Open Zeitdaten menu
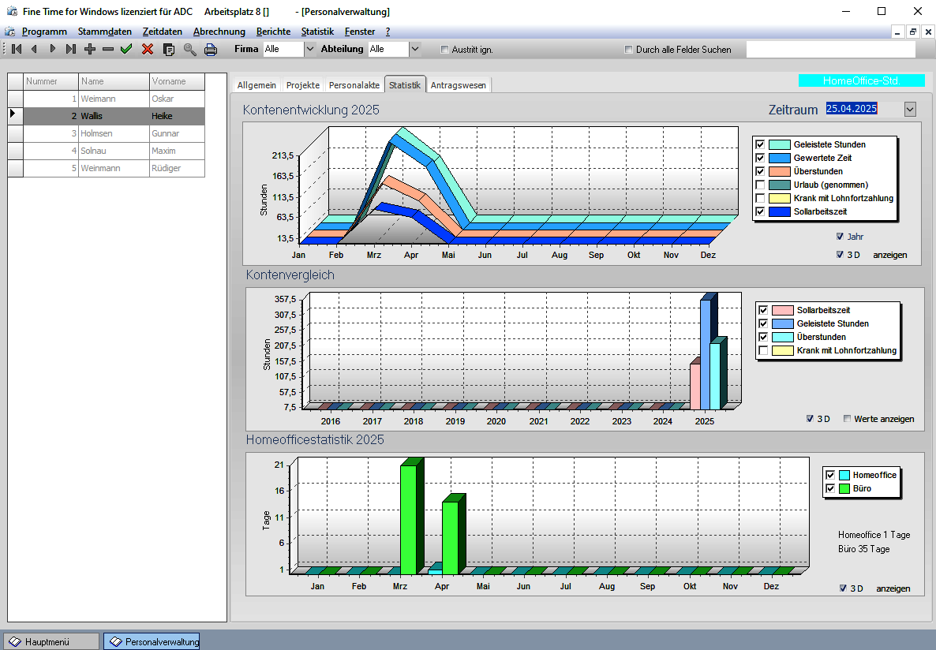Screen dimensions: 936x650 click(x=163, y=32)
